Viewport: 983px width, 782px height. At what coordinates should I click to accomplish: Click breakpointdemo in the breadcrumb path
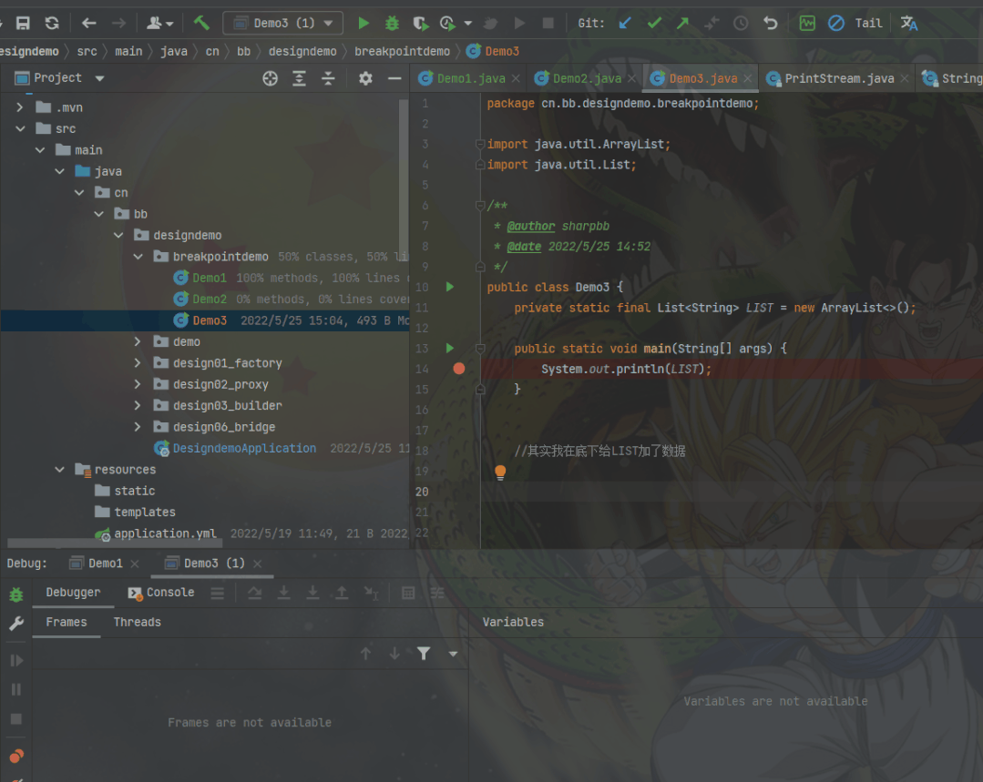point(402,51)
